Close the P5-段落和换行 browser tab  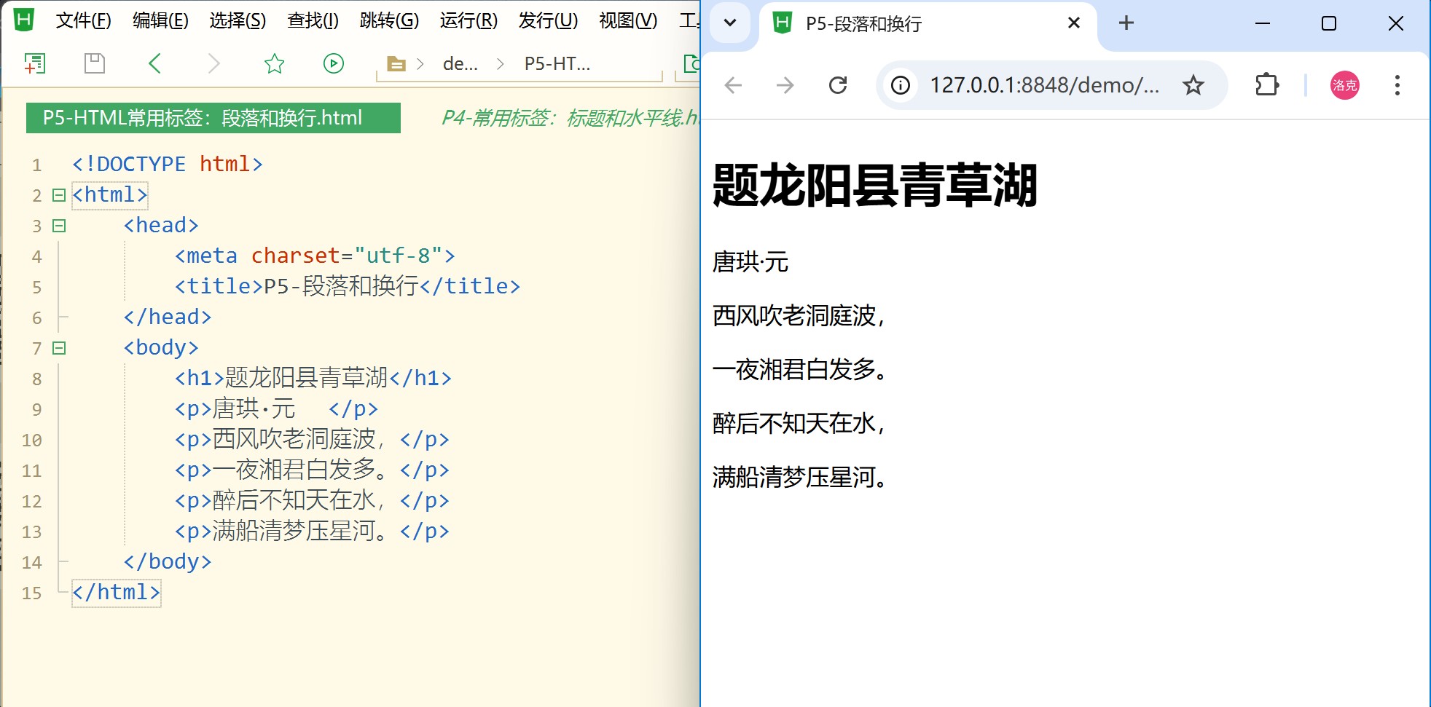1073,23
